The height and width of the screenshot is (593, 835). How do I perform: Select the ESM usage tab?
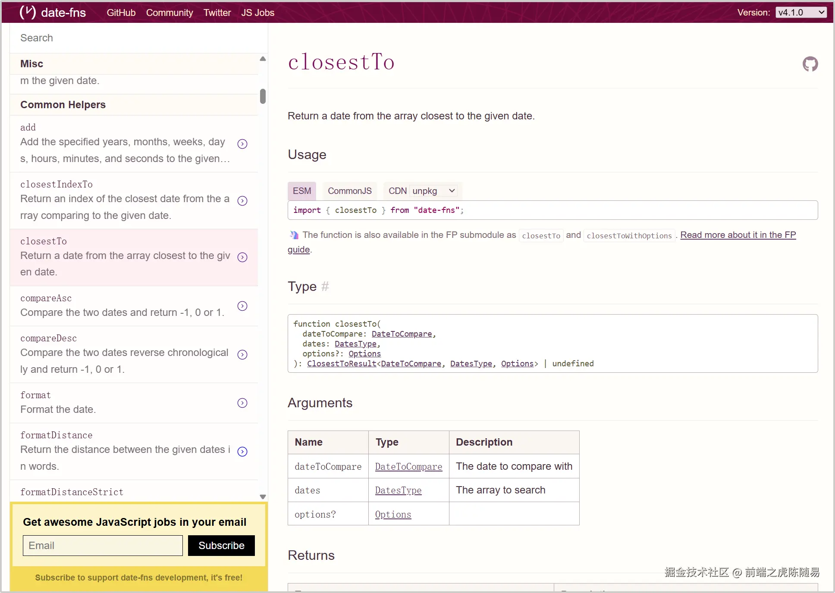(x=301, y=191)
